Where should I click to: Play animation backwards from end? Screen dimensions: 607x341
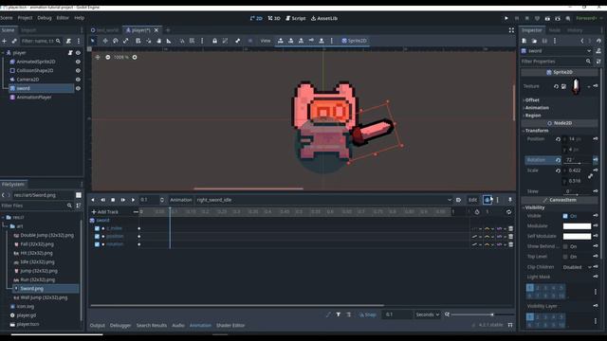coord(103,200)
